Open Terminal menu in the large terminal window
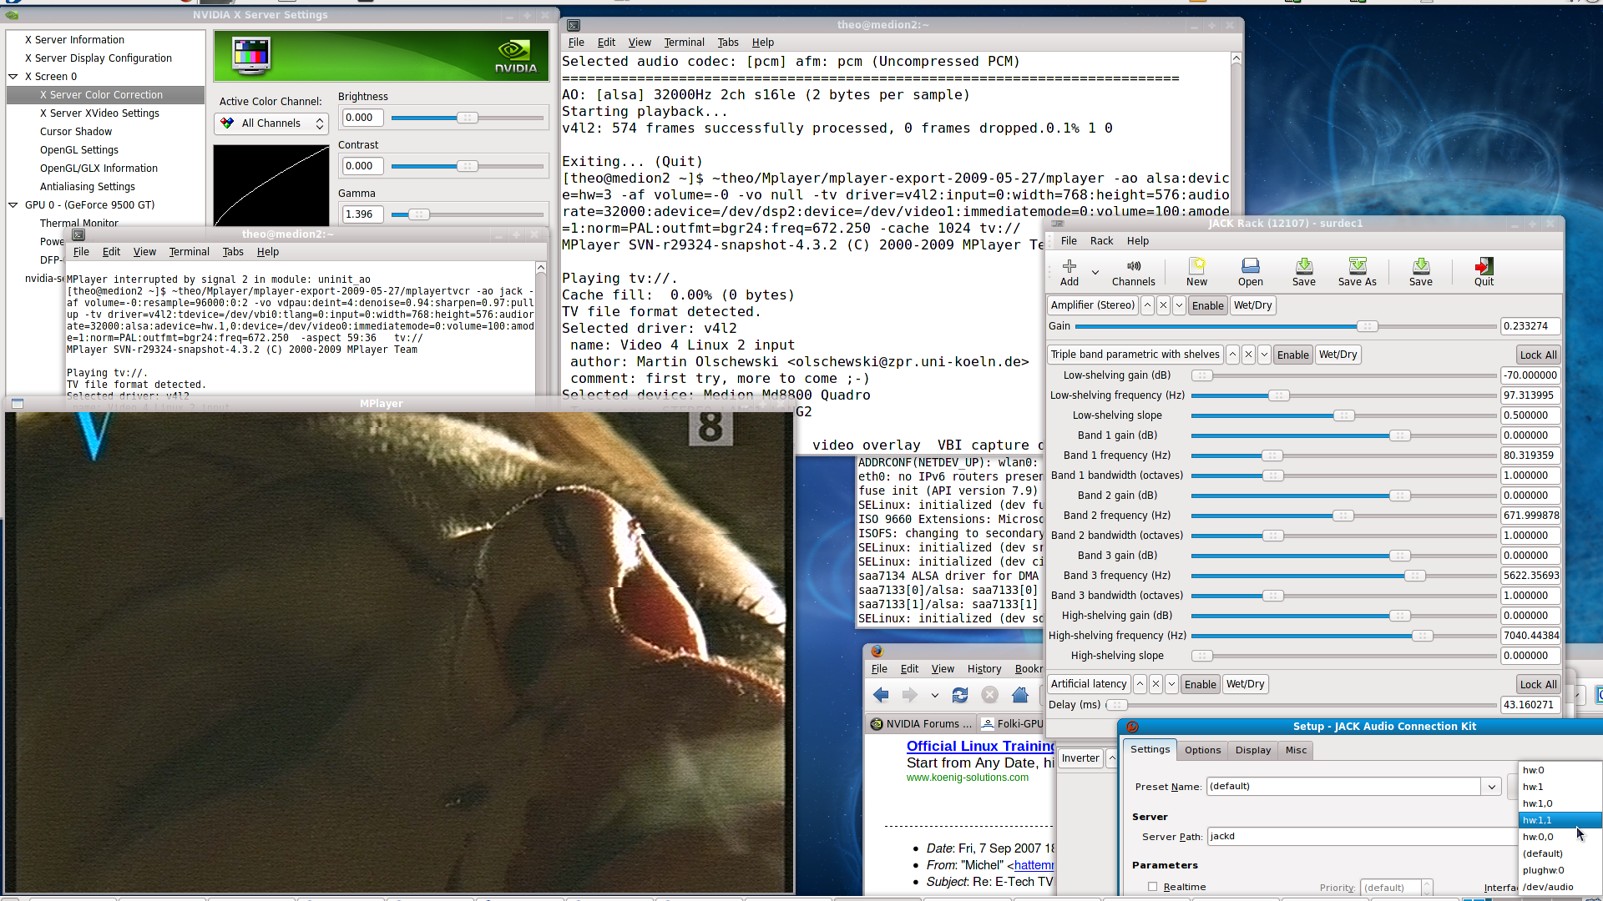The image size is (1603, 901). [684, 43]
